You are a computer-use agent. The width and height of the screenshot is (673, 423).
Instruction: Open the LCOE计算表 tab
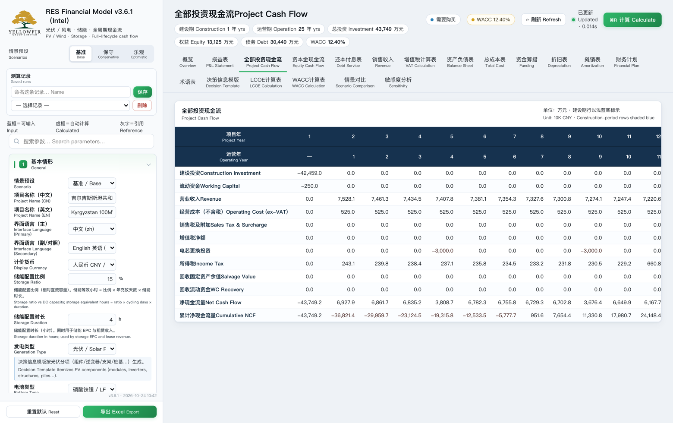click(x=266, y=82)
